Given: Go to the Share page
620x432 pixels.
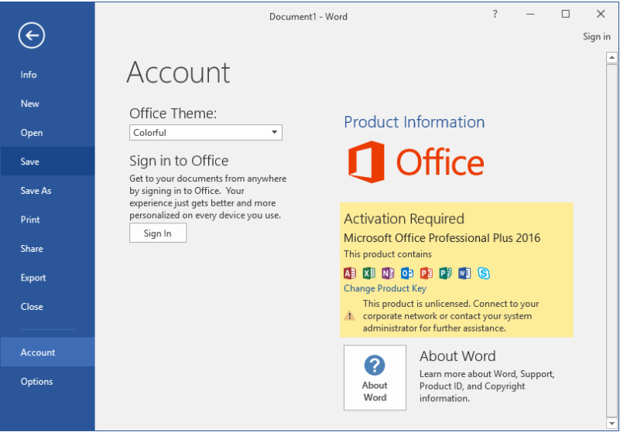Looking at the screenshot, I should coord(47,249).
